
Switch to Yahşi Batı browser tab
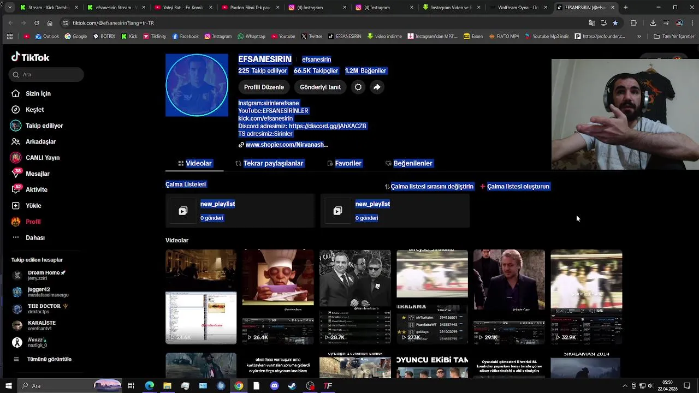click(182, 8)
